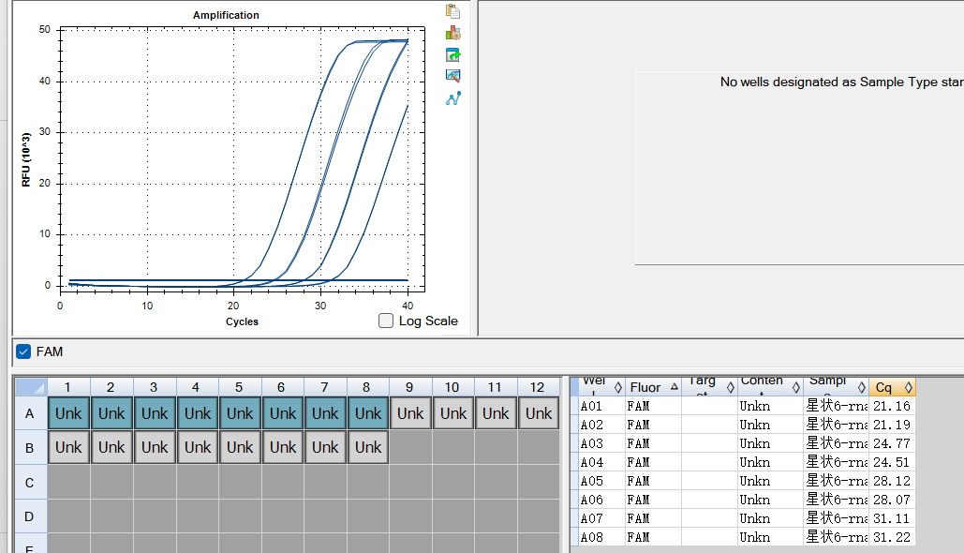Select plate column 1 header
Viewport: 964px width, 553px height.
pyautogui.click(x=68, y=387)
